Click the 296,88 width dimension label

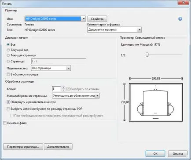pyautogui.click(x=156, y=79)
